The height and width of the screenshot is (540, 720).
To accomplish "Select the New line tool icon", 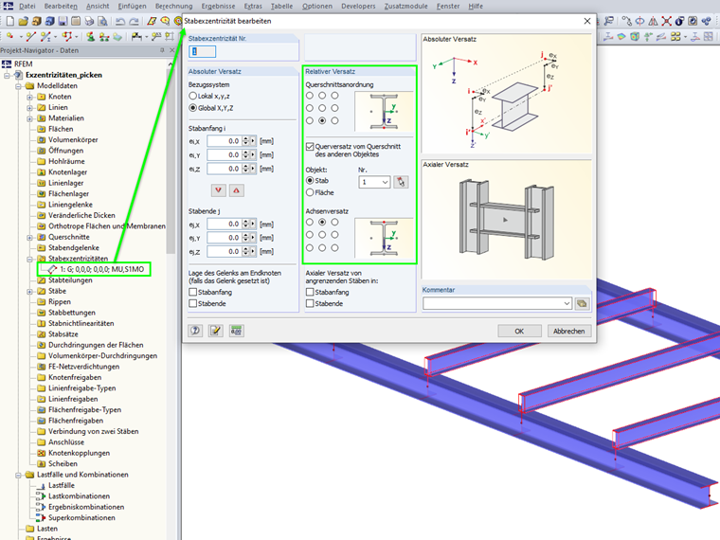I will (x=30, y=36).
